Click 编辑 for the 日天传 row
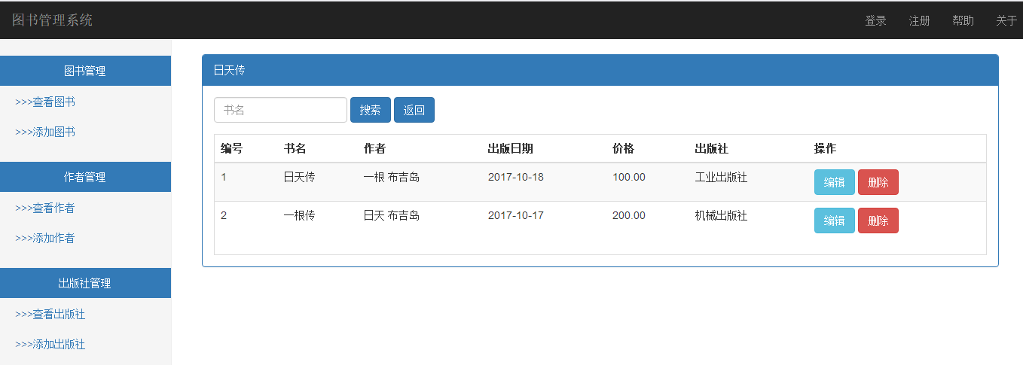1023x365 pixels. [835, 182]
